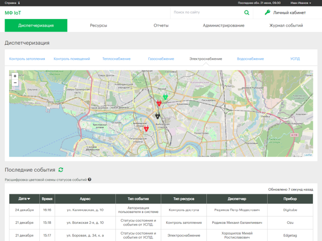Image resolution: width=322 pixels, height=241 pixels.
Task: Show the Водоснабжение category
Action: (x=250, y=59)
